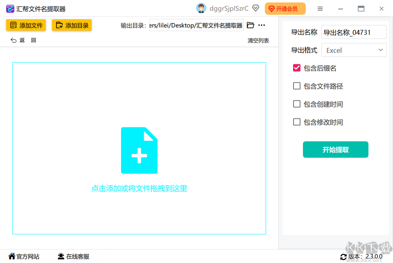Disable the 包含后缀名 checkbox
393x263 pixels.
click(296, 68)
